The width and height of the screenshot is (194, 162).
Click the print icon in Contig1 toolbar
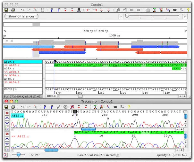pos(13,10)
